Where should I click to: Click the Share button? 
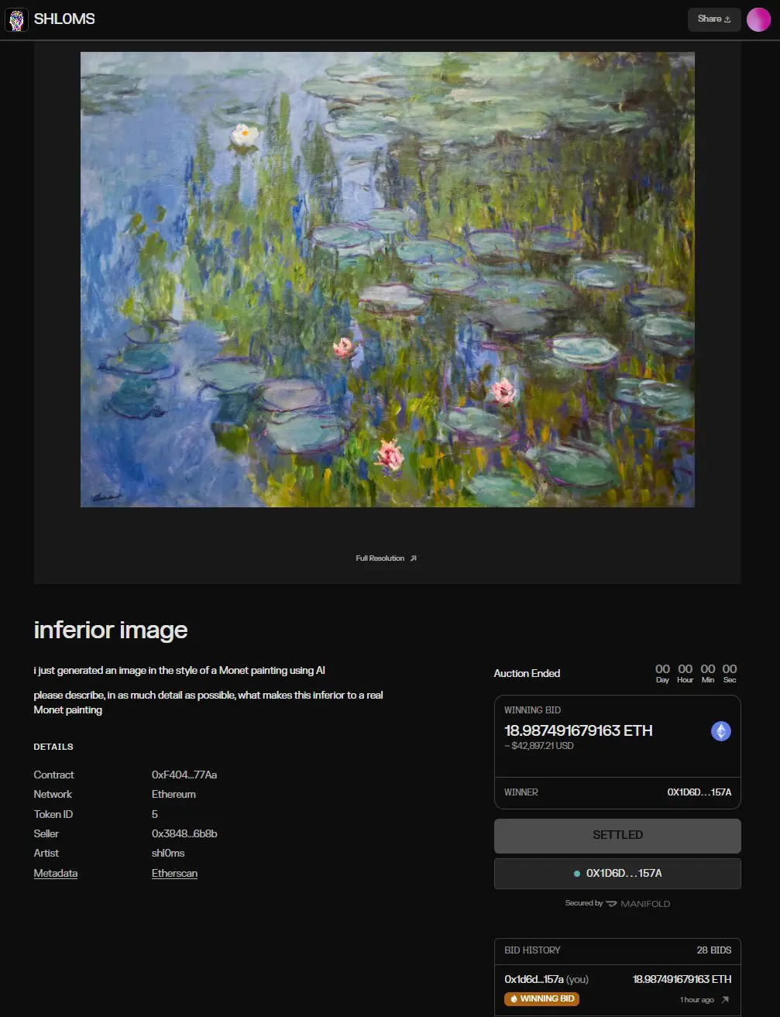tap(714, 19)
